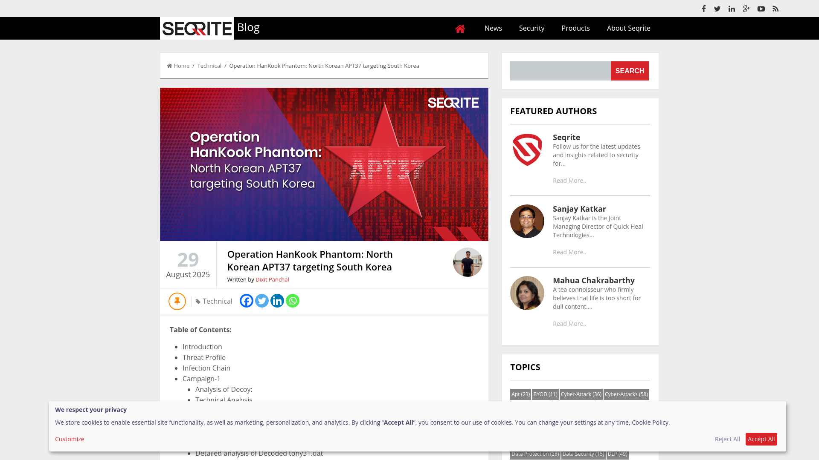
Task: Jump to Threat Profile in contents
Action: 204,357
